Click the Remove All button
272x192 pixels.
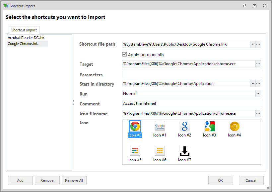pyautogui.click(x=74, y=180)
